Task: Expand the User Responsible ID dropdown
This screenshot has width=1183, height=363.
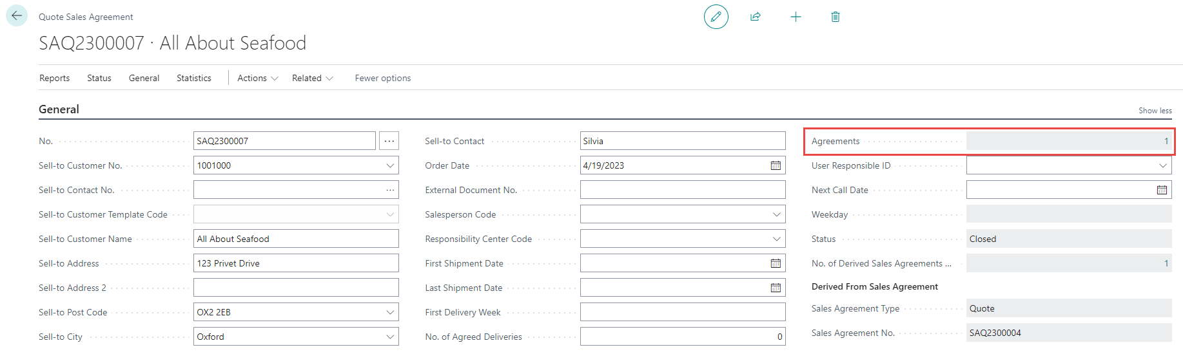Action: (x=1162, y=165)
